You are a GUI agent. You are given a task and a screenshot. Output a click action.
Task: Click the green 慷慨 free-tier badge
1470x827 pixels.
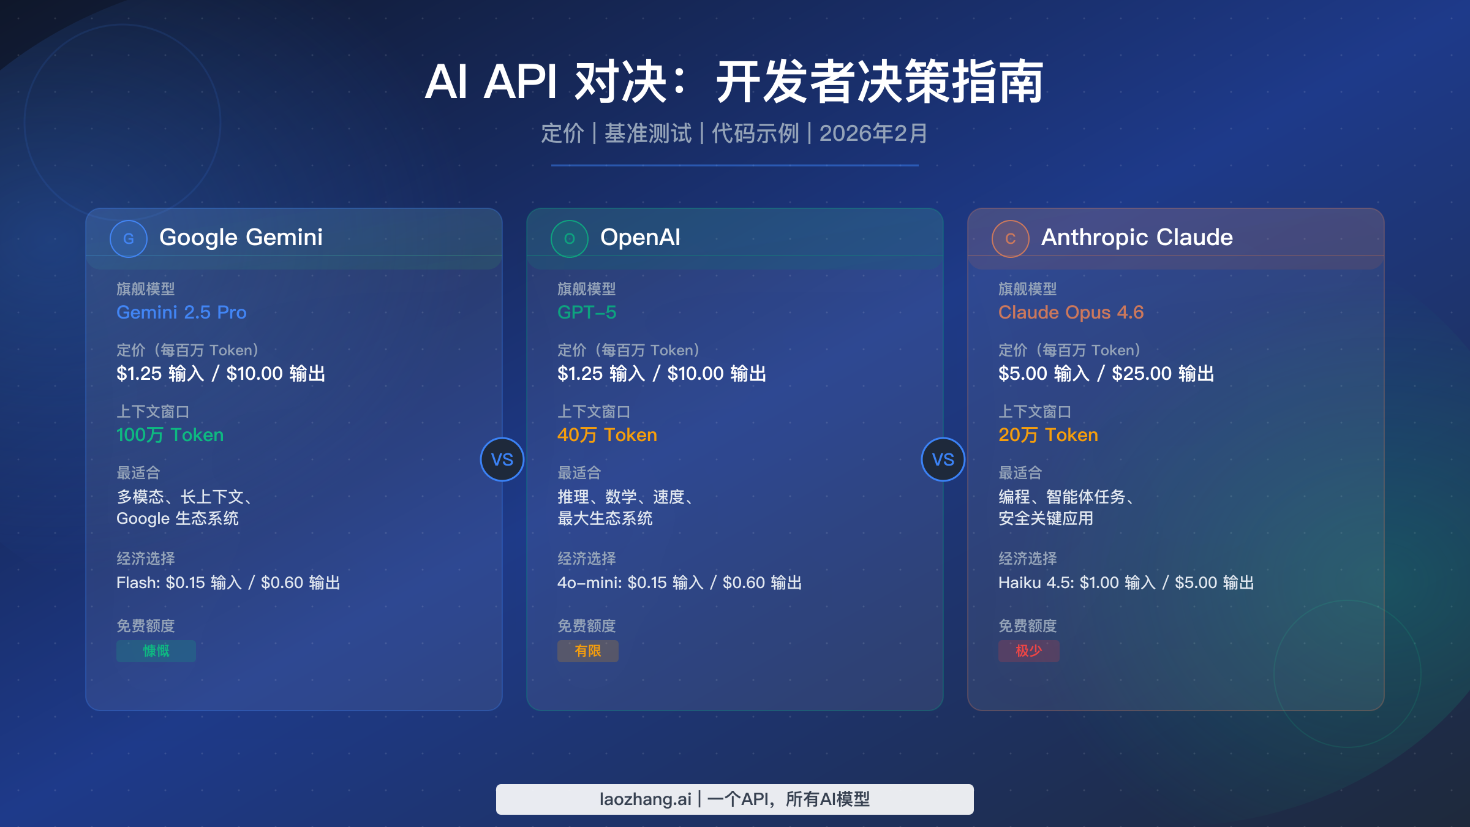click(156, 651)
